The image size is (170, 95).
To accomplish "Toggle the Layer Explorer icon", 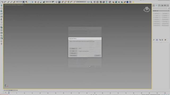I will [97, 2].
